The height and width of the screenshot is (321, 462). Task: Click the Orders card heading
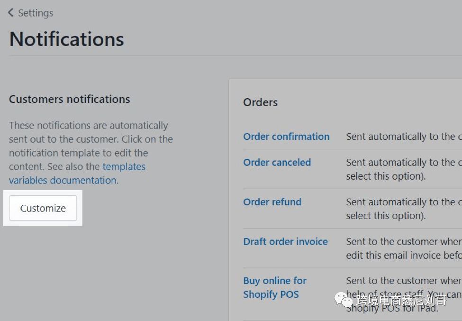(260, 102)
